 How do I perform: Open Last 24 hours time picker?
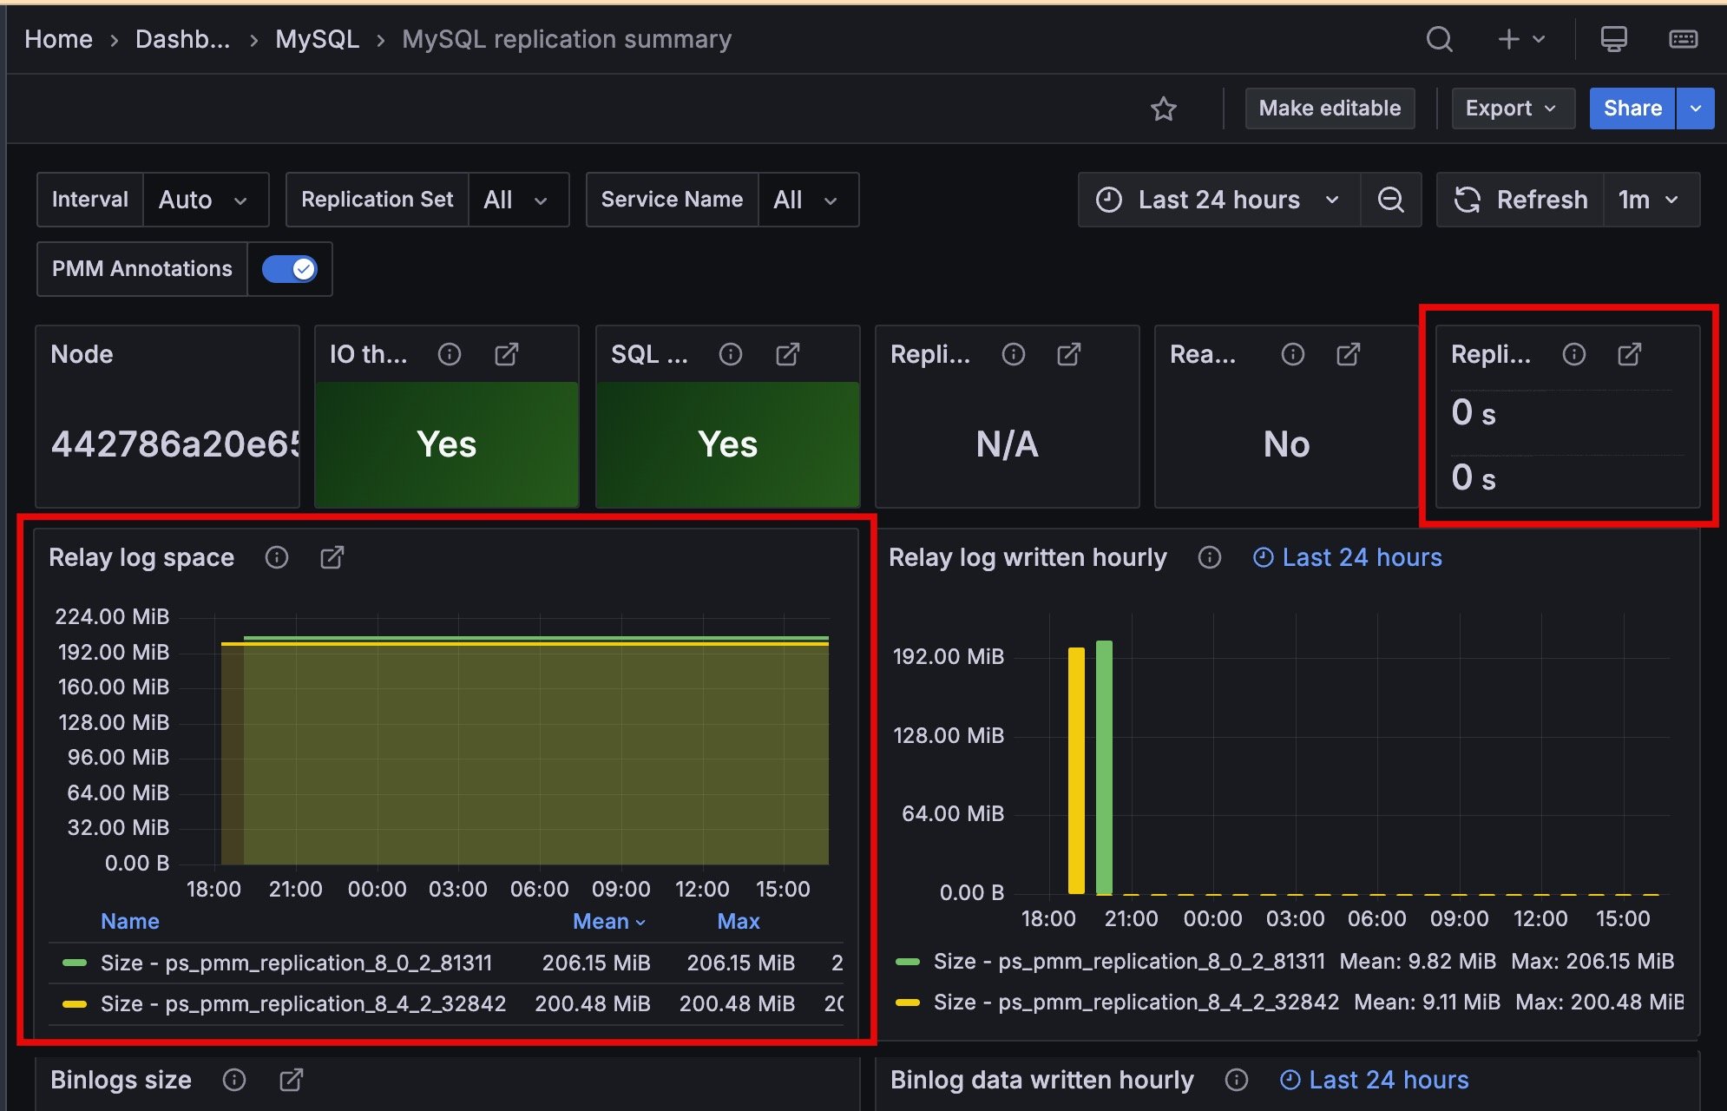click(x=1218, y=200)
